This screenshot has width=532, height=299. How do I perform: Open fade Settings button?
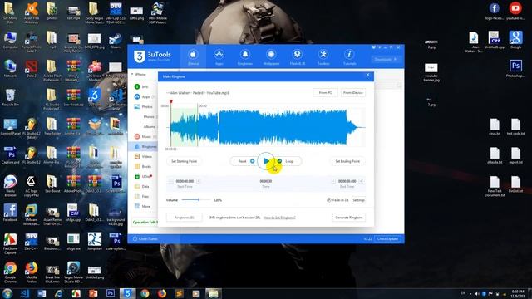358,200
